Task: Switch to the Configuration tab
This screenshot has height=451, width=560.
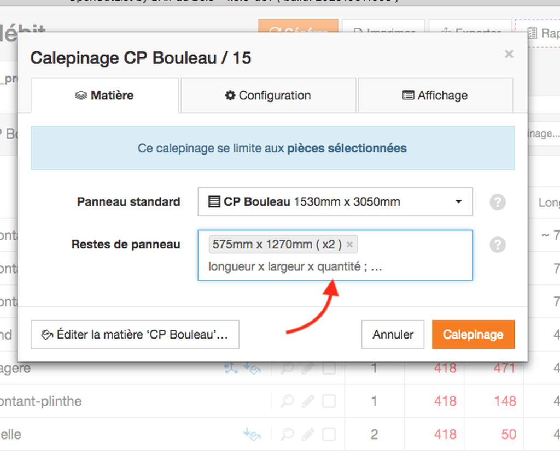Action: 268,96
